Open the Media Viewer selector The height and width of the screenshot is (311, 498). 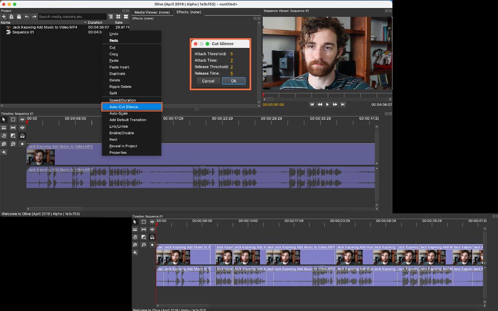click(x=152, y=12)
